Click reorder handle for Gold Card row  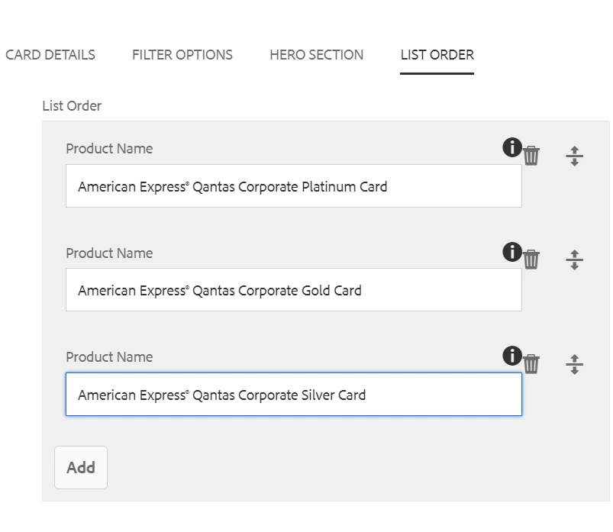[574, 260]
